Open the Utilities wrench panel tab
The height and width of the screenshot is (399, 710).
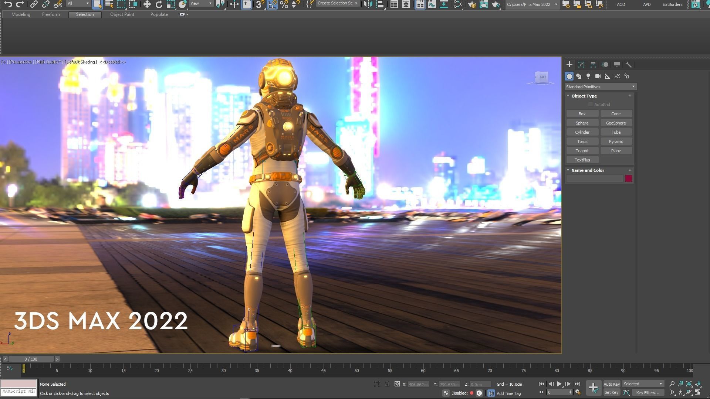coord(628,65)
